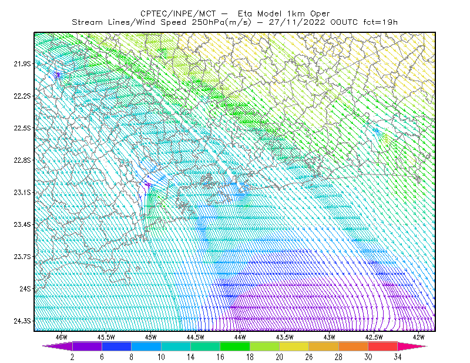
Task: Pick the red swatch between 30 and 34
Action: [x=383, y=347]
